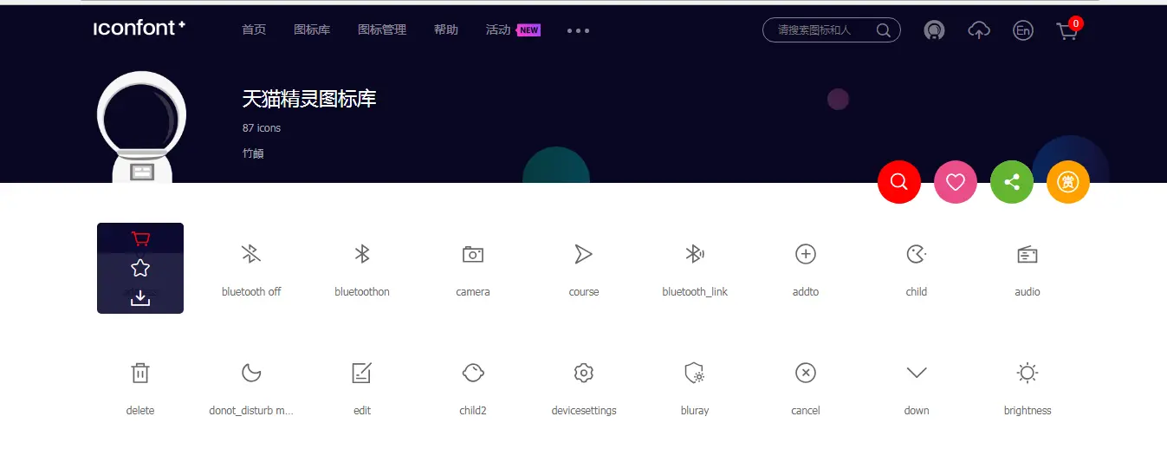Click the red search round button

pos(899,182)
